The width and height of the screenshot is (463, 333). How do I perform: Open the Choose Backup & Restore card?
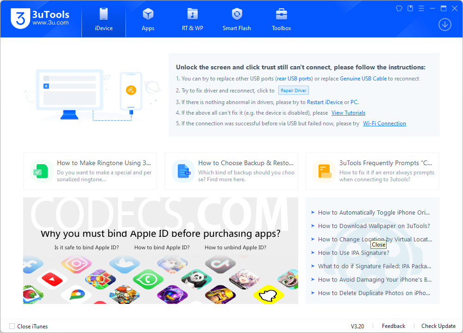(x=231, y=171)
